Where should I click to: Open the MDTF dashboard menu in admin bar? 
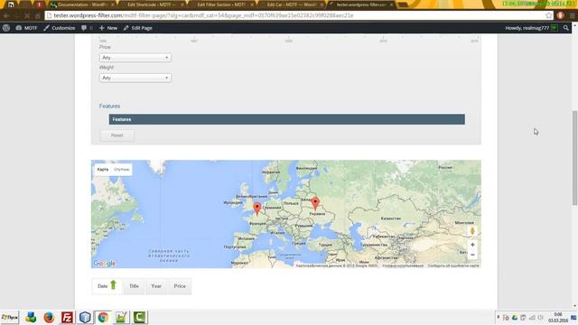tap(26, 28)
